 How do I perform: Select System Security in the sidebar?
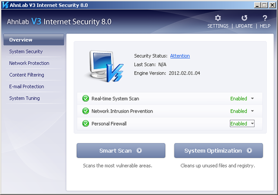pyautogui.click(x=26, y=52)
